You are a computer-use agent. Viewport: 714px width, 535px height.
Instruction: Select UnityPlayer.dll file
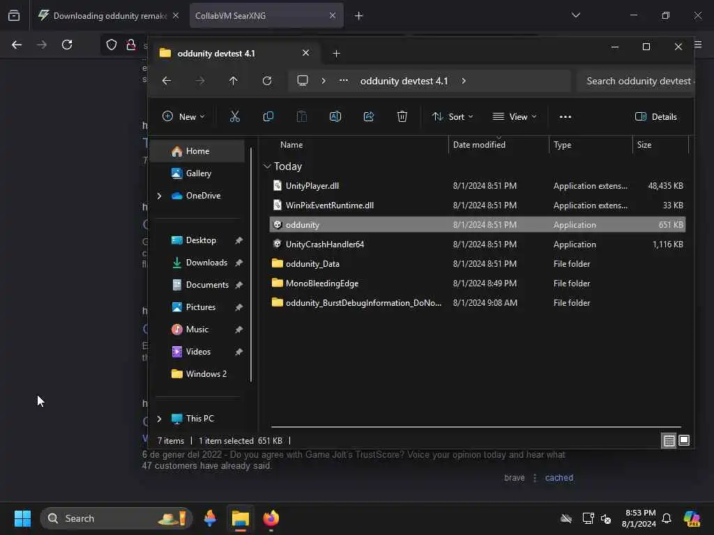coord(477,185)
